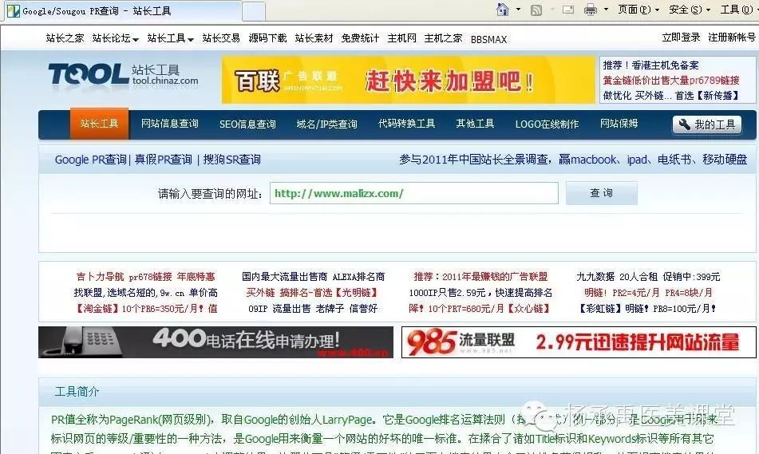This screenshot has width=759, height=454.
Task: Click the 400电话在线申请办理 banner
Action: [216, 342]
